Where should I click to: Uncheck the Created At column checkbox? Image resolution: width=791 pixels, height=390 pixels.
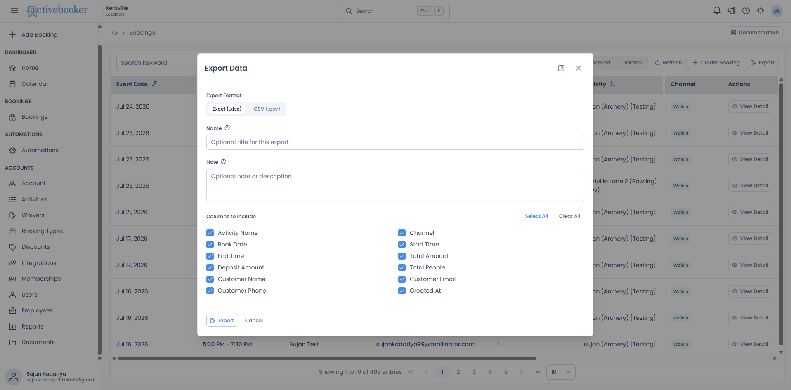coord(402,291)
